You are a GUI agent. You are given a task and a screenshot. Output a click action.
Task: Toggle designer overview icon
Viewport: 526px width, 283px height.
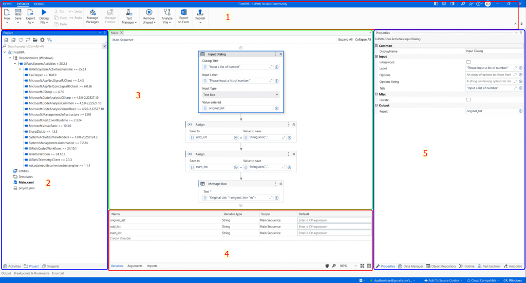pyautogui.click(x=369, y=266)
